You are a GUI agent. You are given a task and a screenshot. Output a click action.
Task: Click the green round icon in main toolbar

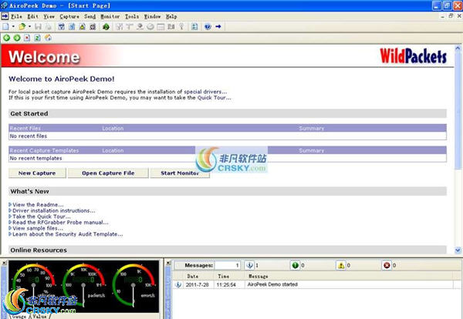106,27
